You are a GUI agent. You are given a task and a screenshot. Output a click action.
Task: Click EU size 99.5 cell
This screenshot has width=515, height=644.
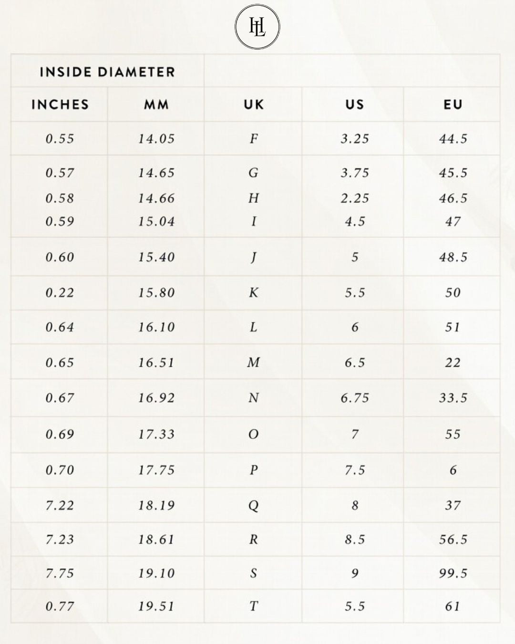coord(453,573)
